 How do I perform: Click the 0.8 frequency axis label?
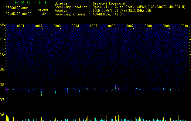[x=2, y=85]
